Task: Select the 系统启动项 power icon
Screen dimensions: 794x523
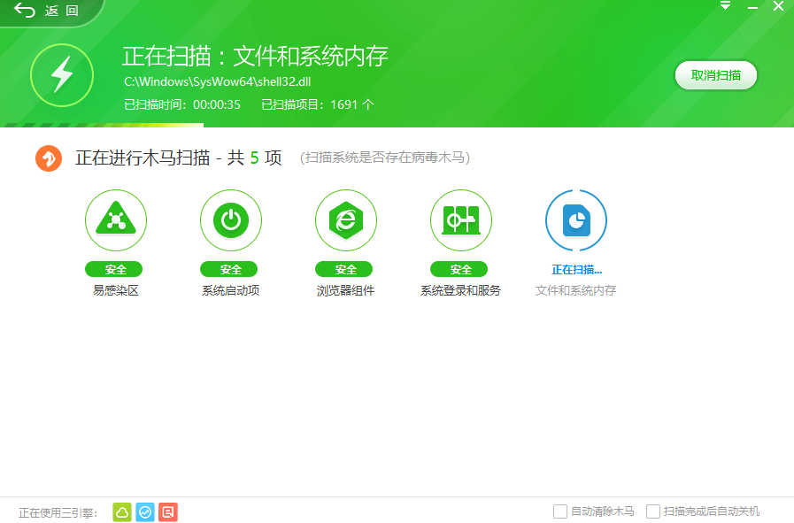Action: tap(231, 220)
